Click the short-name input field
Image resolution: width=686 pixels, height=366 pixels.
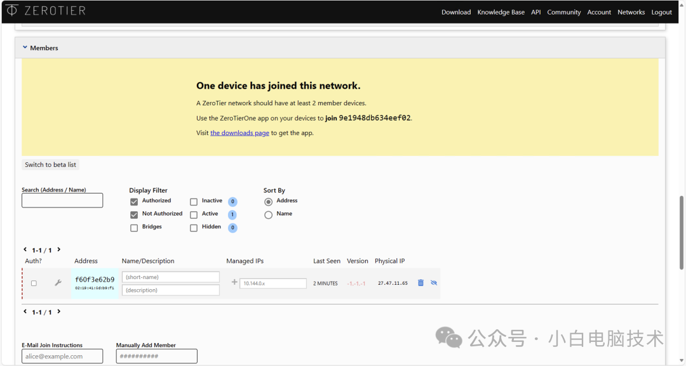(171, 277)
